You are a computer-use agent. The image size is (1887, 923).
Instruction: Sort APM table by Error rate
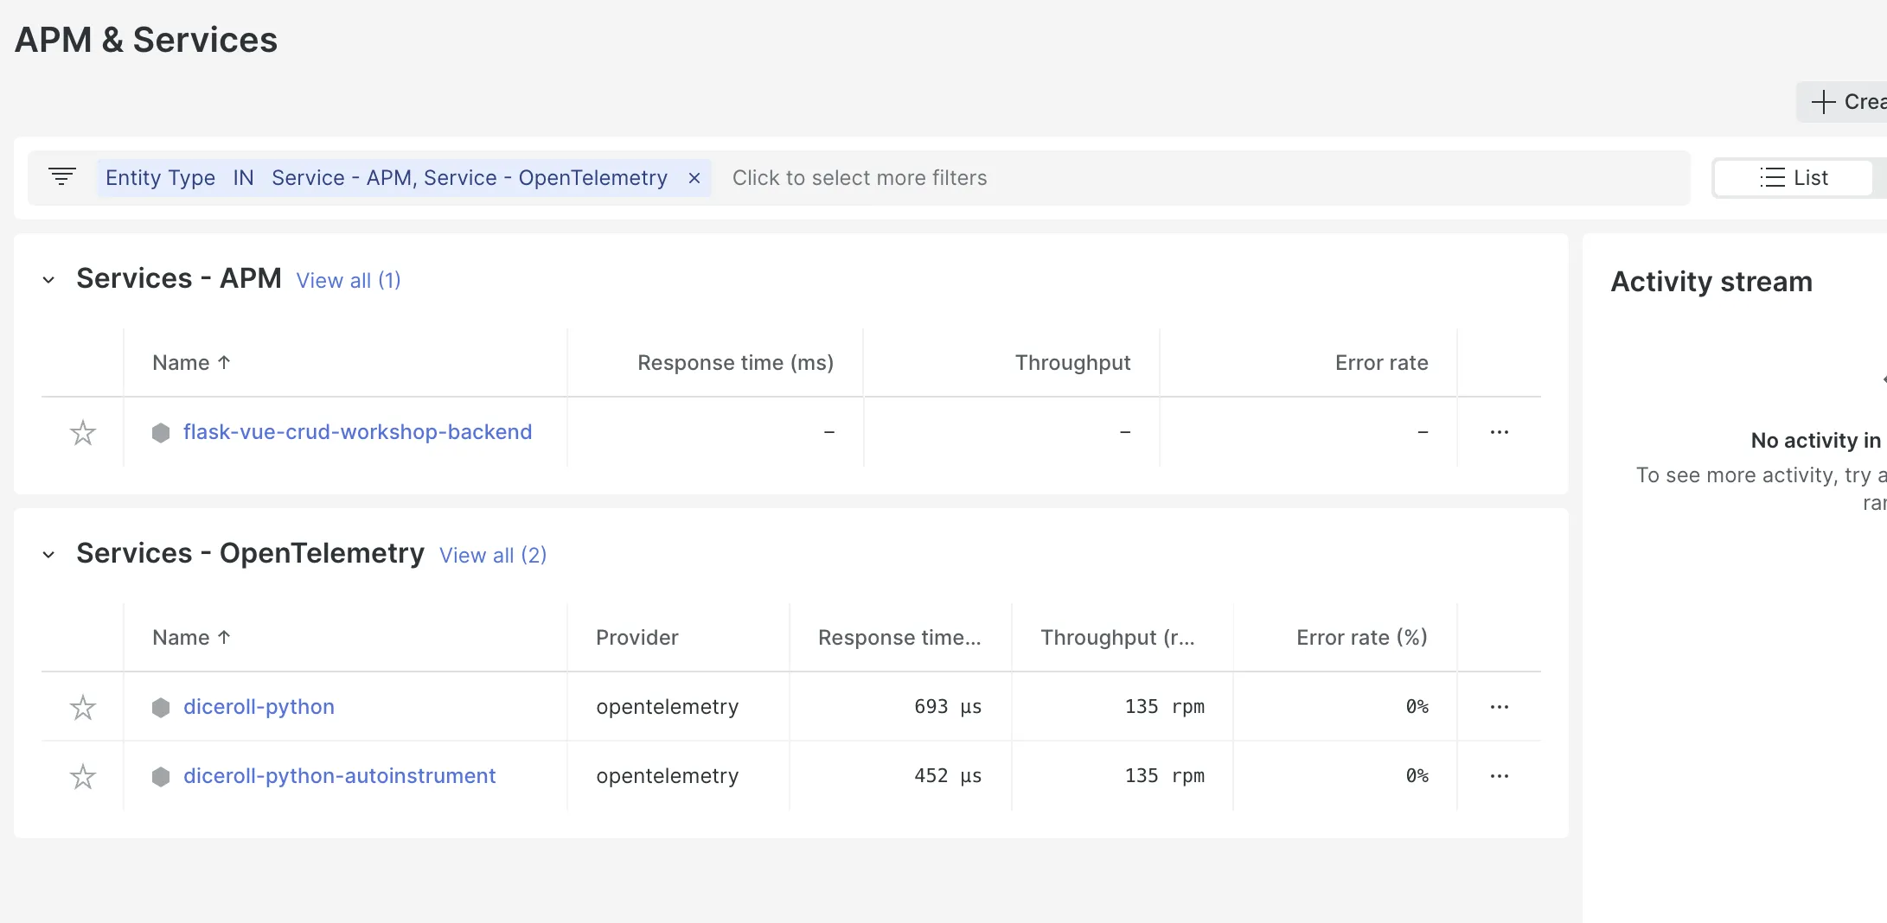tap(1381, 363)
